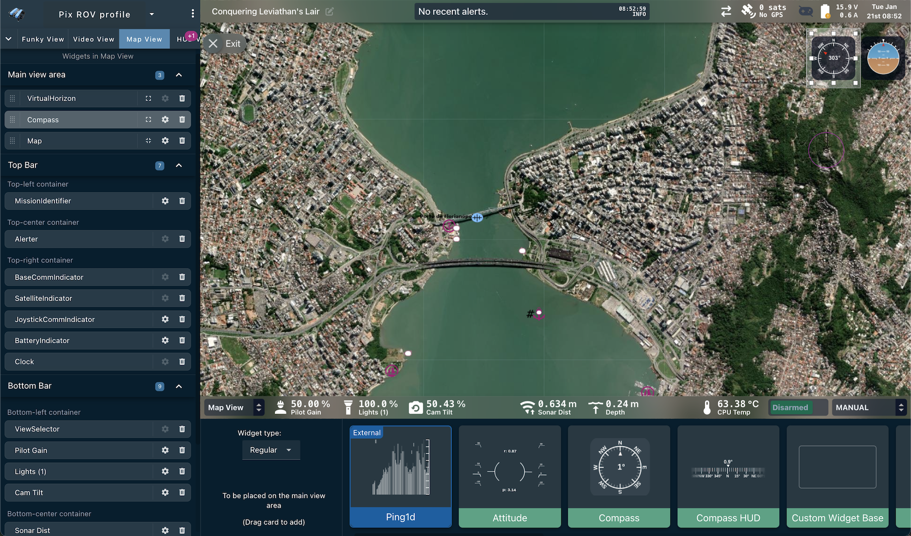Toggle fullscreen for the Map widget

click(x=148, y=141)
